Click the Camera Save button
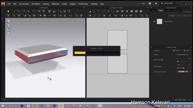 click(187, 51)
